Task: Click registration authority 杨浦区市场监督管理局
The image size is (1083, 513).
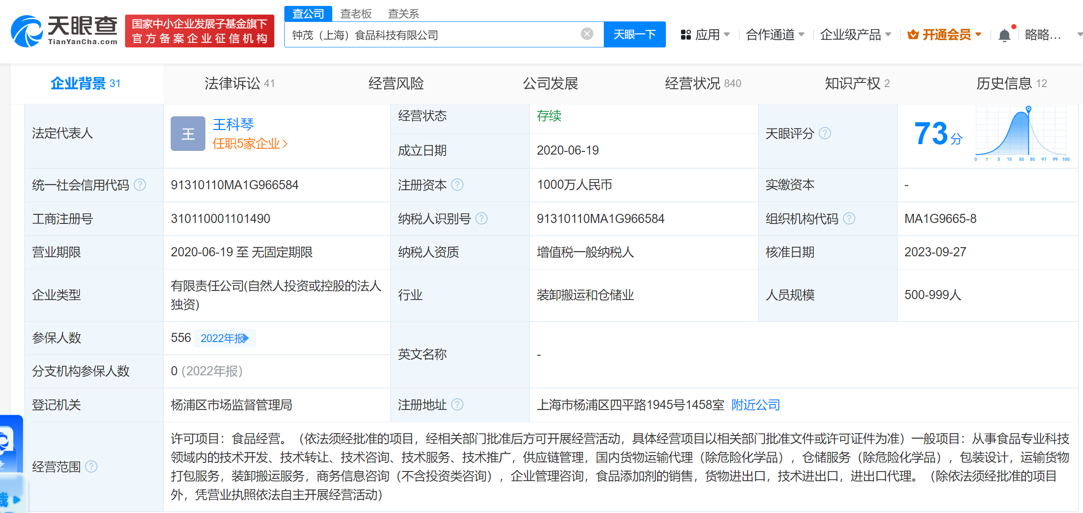Action: pos(231,404)
